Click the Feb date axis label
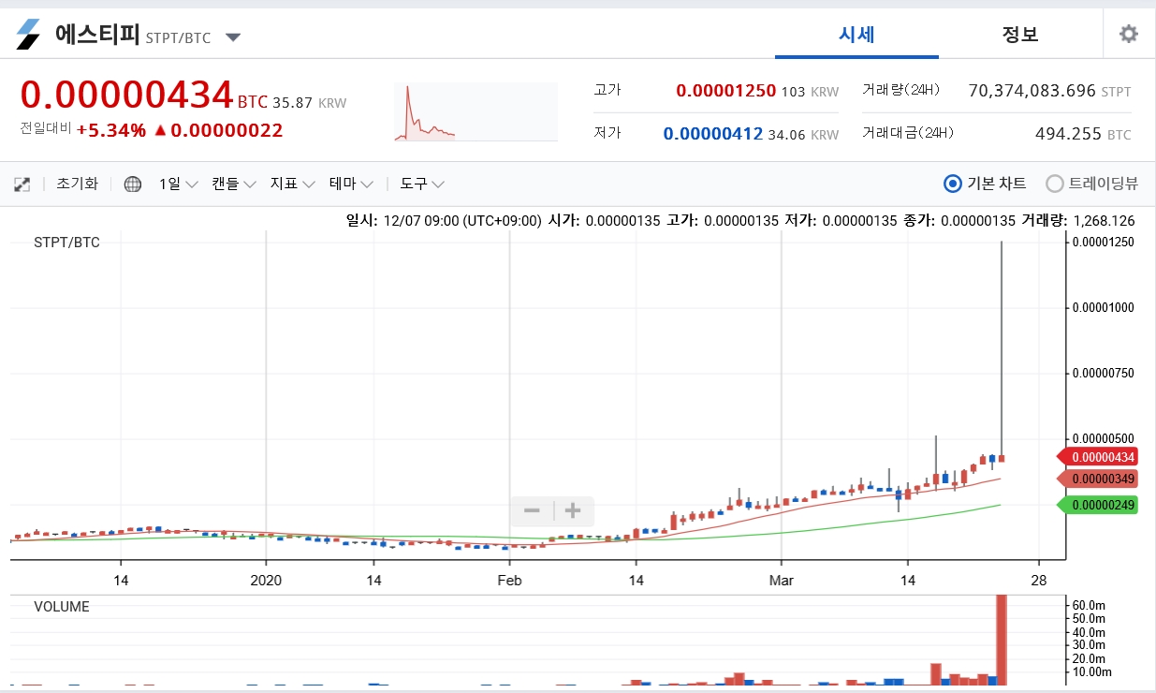The height and width of the screenshot is (693, 1156). coord(509,581)
